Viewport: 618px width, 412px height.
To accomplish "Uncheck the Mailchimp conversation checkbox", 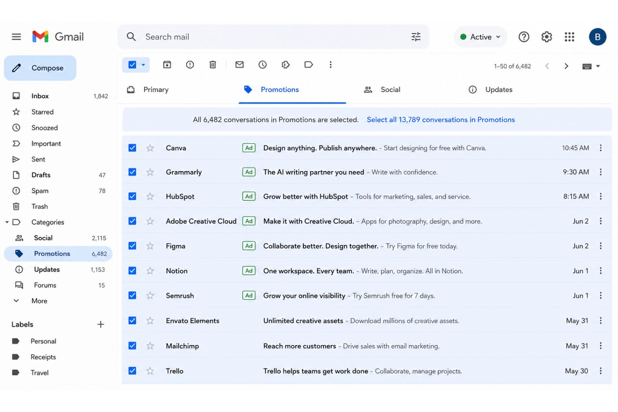I will 132,346.
